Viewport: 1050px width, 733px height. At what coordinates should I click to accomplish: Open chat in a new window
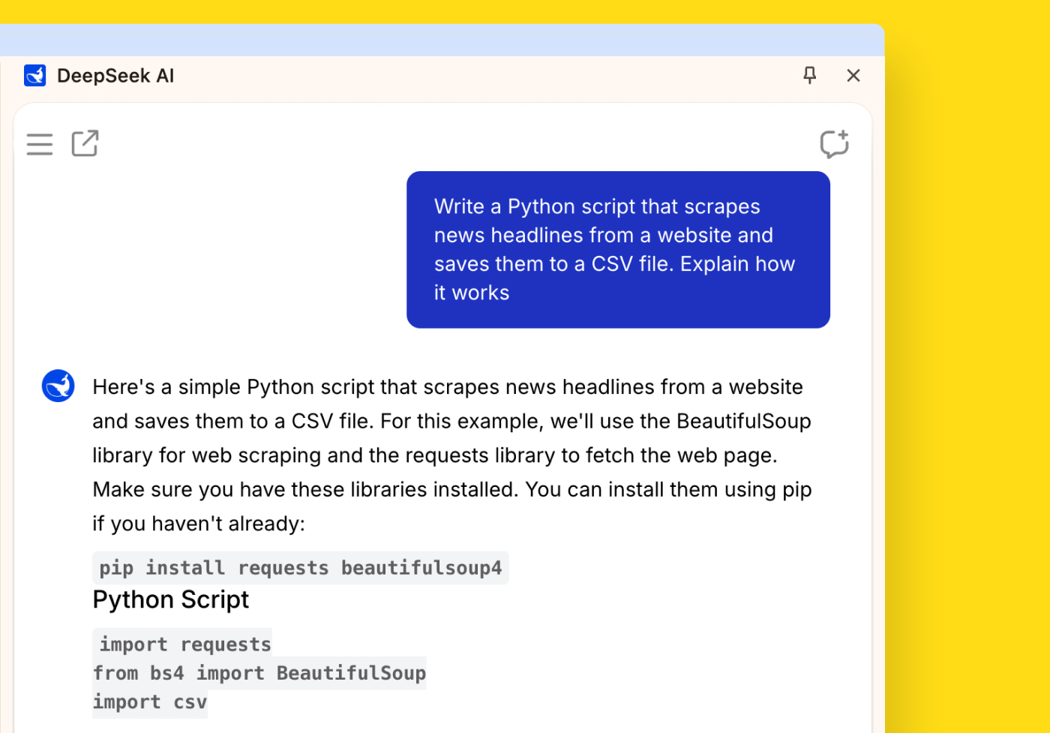[85, 143]
